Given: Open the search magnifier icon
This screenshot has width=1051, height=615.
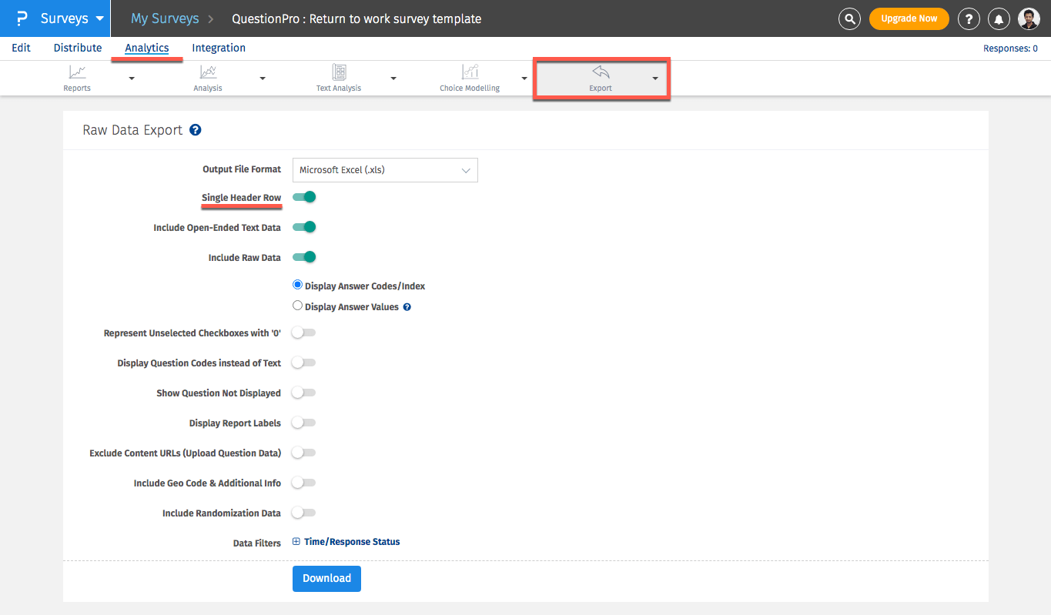Looking at the screenshot, I should point(849,18).
